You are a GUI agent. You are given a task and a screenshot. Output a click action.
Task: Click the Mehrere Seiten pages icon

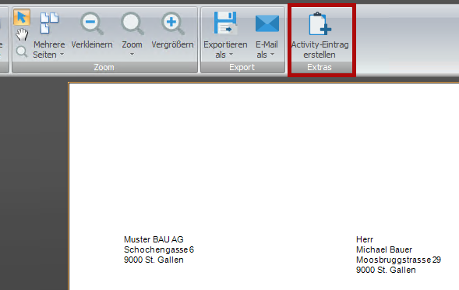point(49,23)
